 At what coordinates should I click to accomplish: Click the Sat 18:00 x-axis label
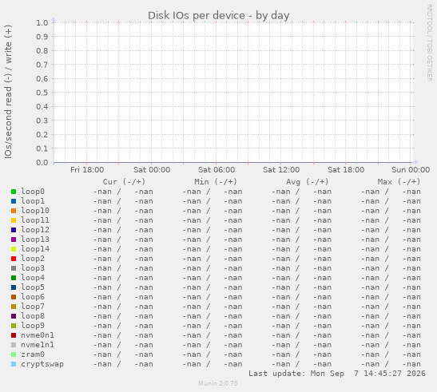click(346, 170)
